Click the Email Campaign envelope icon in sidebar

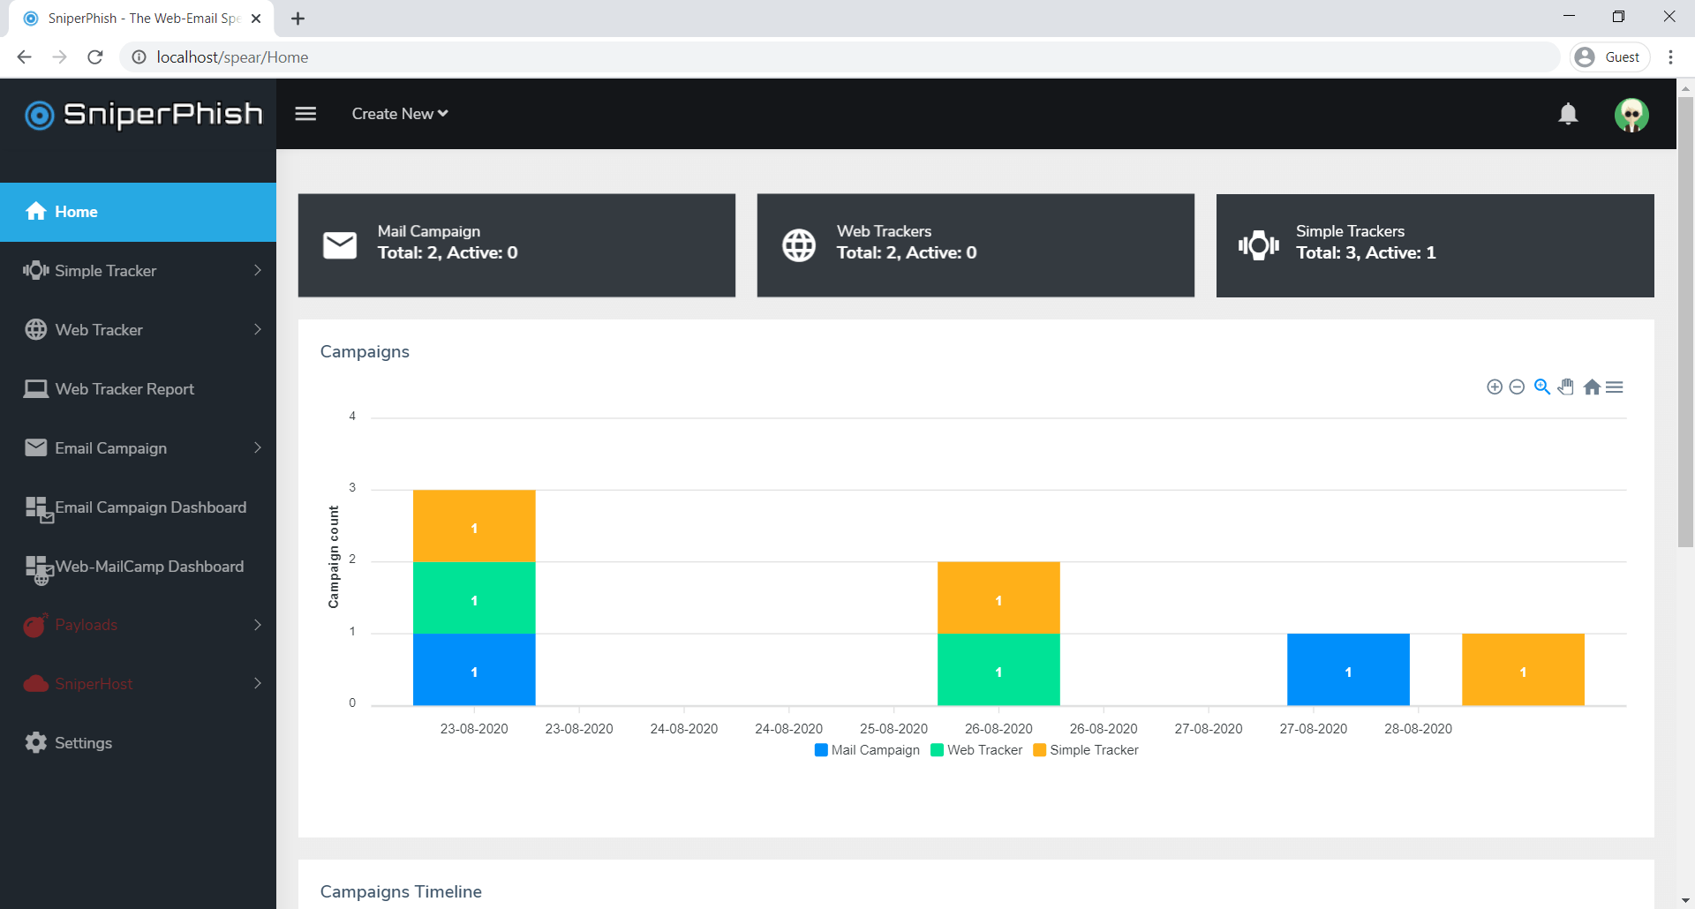point(36,447)
